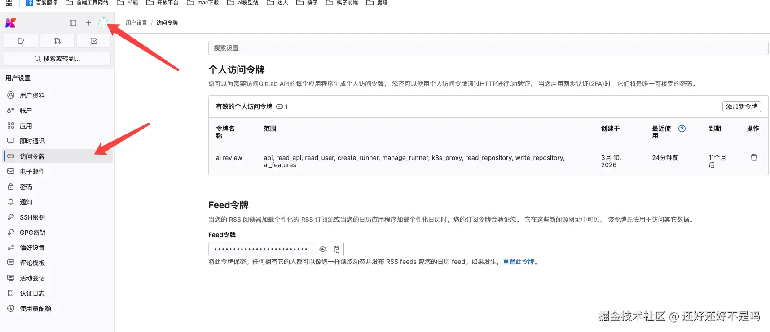
Task: Open the 魔塔 bookmark folder
Action: [377, 3]
